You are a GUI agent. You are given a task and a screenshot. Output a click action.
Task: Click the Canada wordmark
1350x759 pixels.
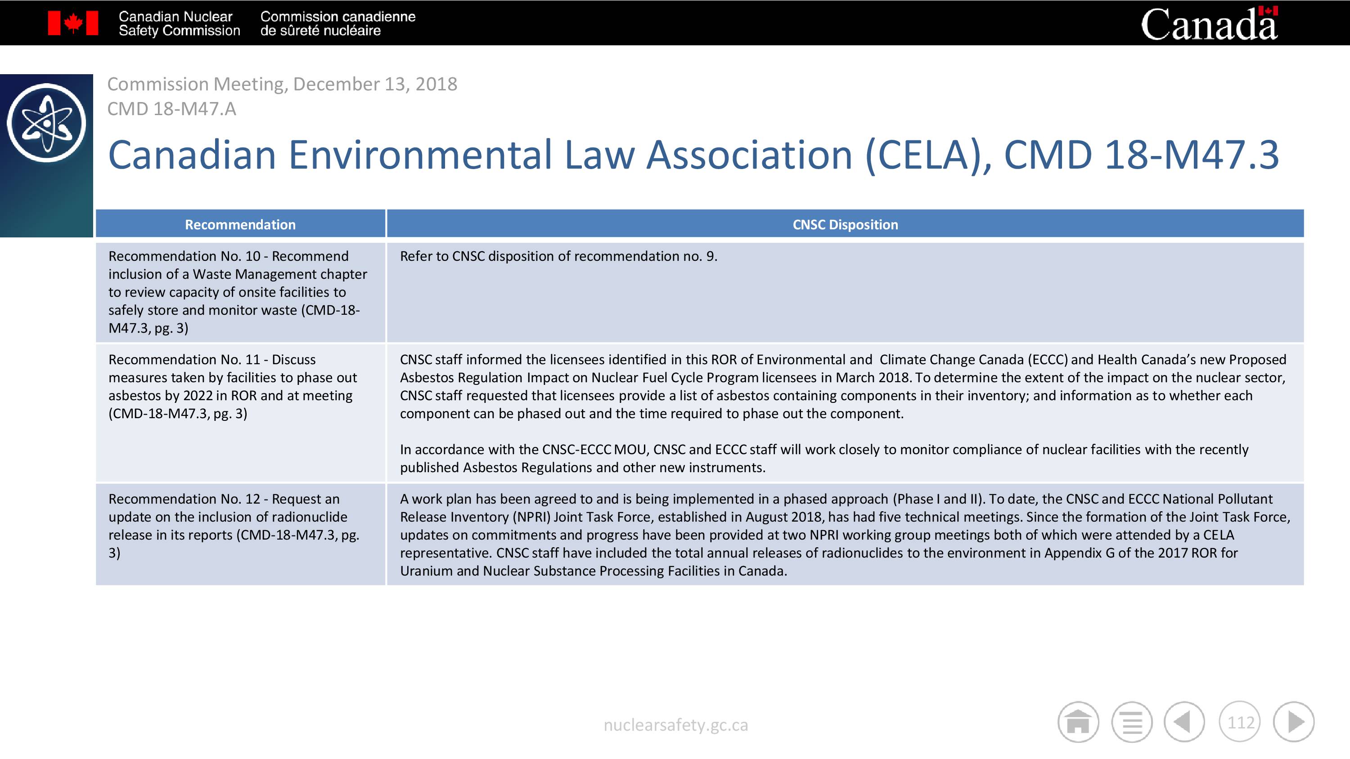[x=1210, y=23]
